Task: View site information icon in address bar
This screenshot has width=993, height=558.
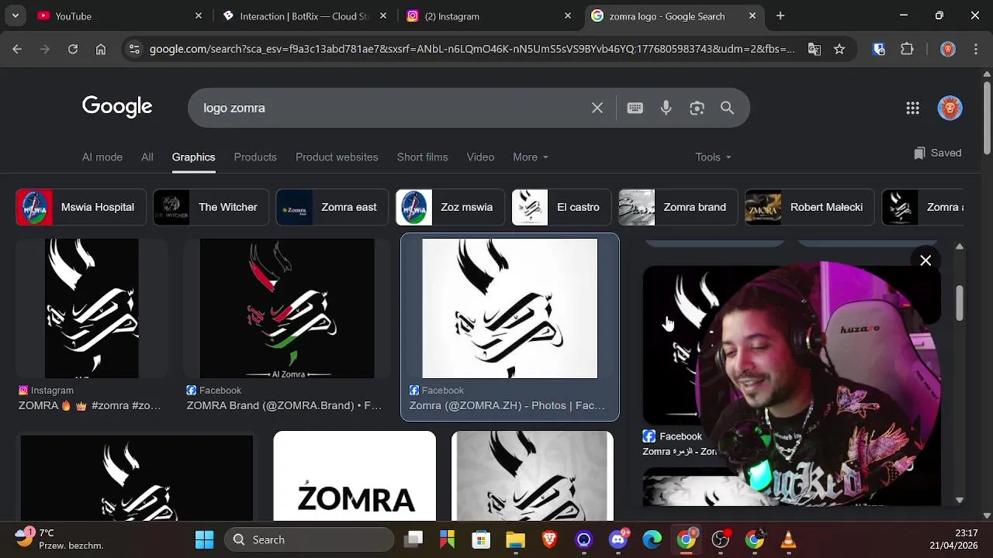Action: tap(134, 49)
